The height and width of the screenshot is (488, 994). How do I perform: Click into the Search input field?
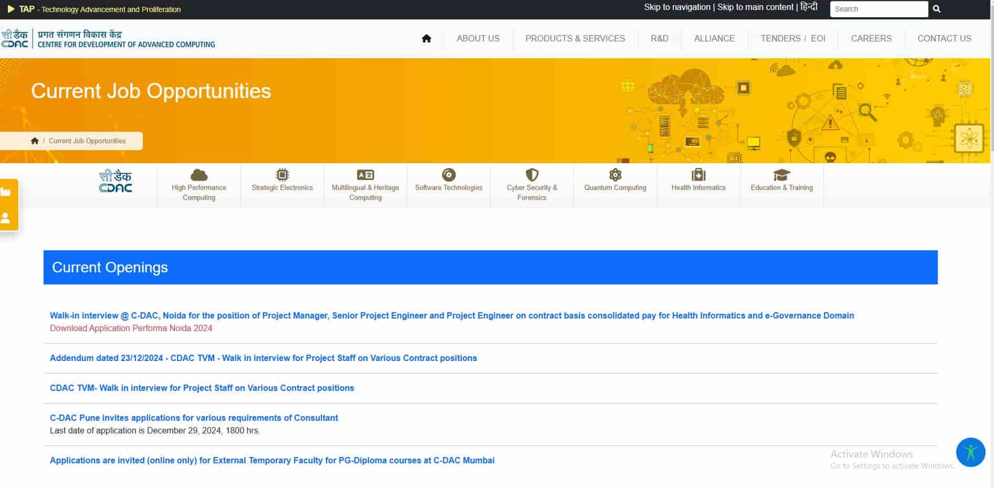878,9
